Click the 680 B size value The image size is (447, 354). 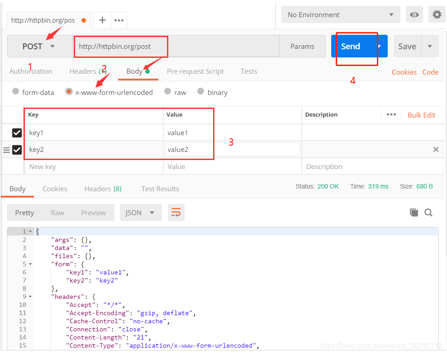424,186
